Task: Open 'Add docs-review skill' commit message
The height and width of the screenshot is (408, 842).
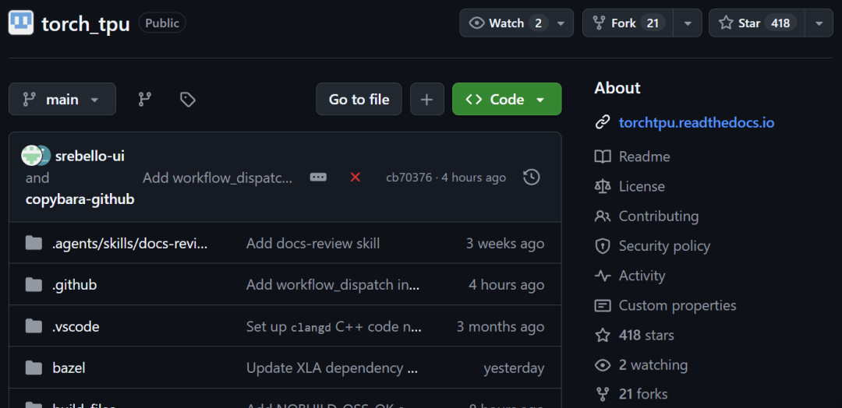Action: point(313,244)
